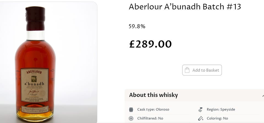Select the Region: Speyside detail

click(x=221, y=110)
